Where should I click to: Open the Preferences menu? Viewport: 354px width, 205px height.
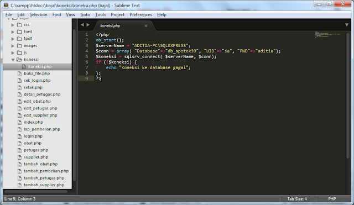140,15
